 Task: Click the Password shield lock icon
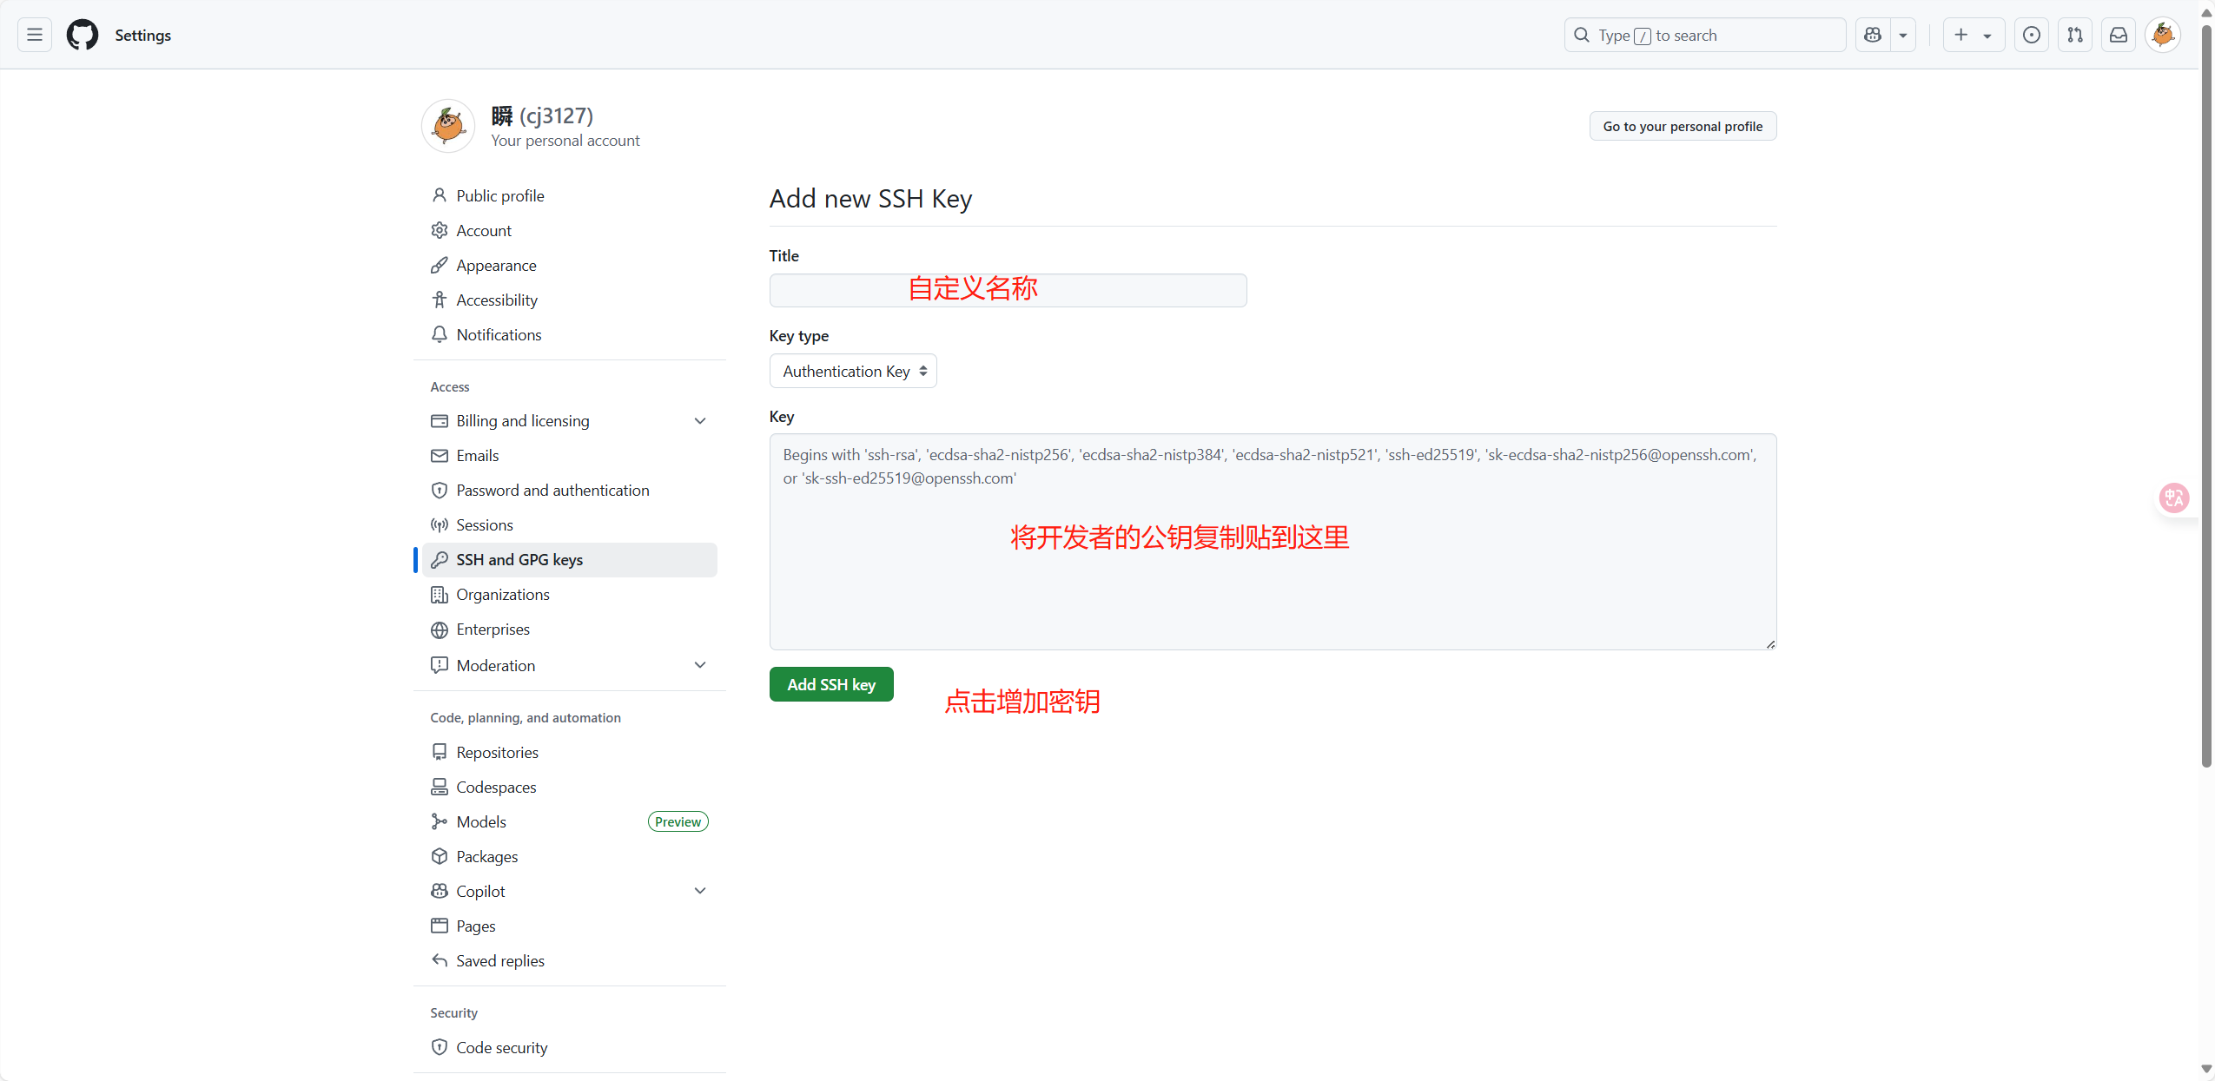440,490
